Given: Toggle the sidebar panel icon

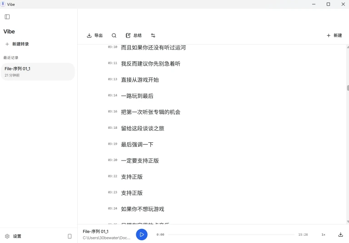Looking at the screenshot, I should pyautogui.click(x=7, y=17).
